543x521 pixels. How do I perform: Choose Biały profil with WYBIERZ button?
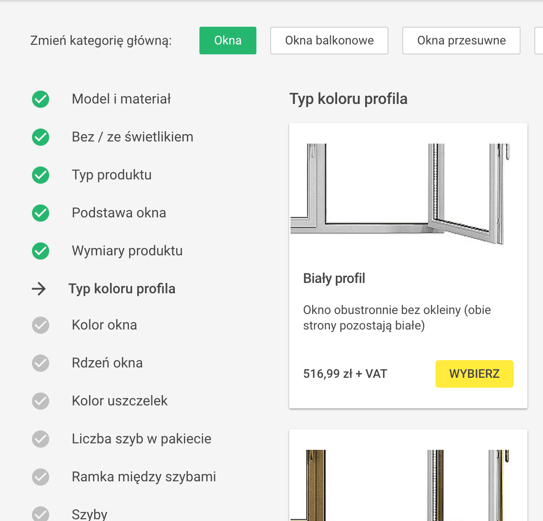pos(474,374)
